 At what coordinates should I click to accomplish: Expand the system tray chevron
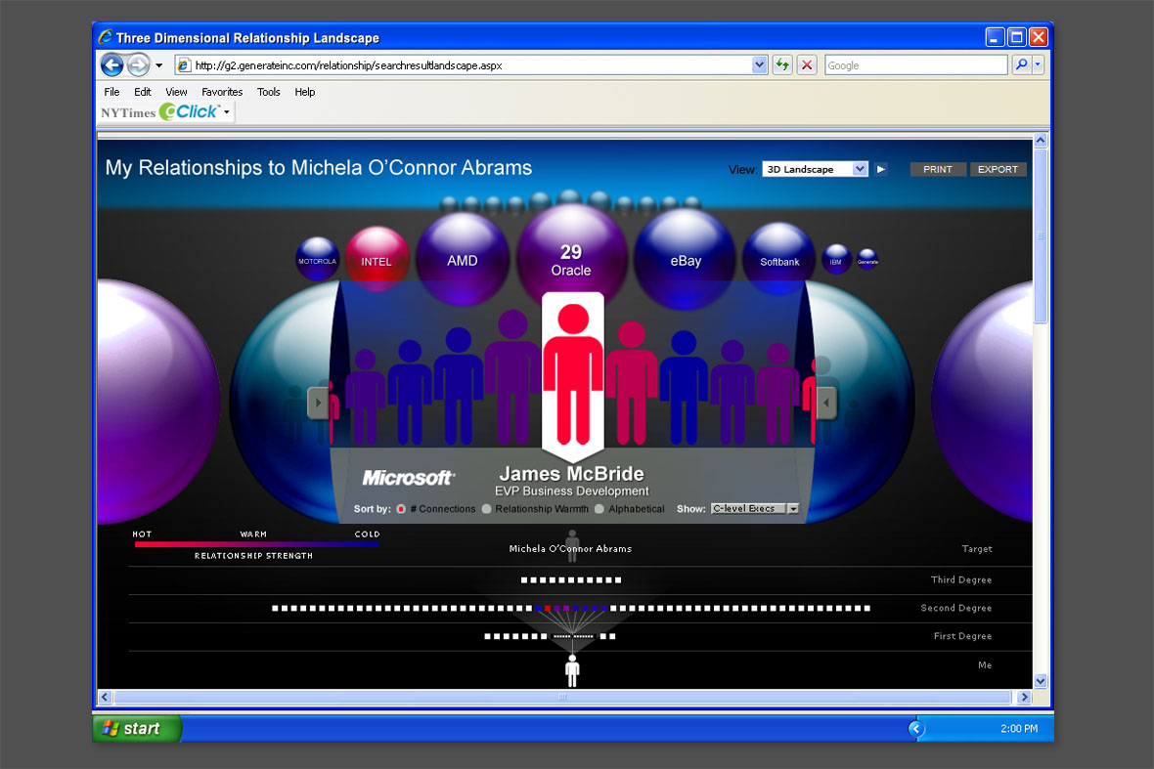(x=916, y=729)
